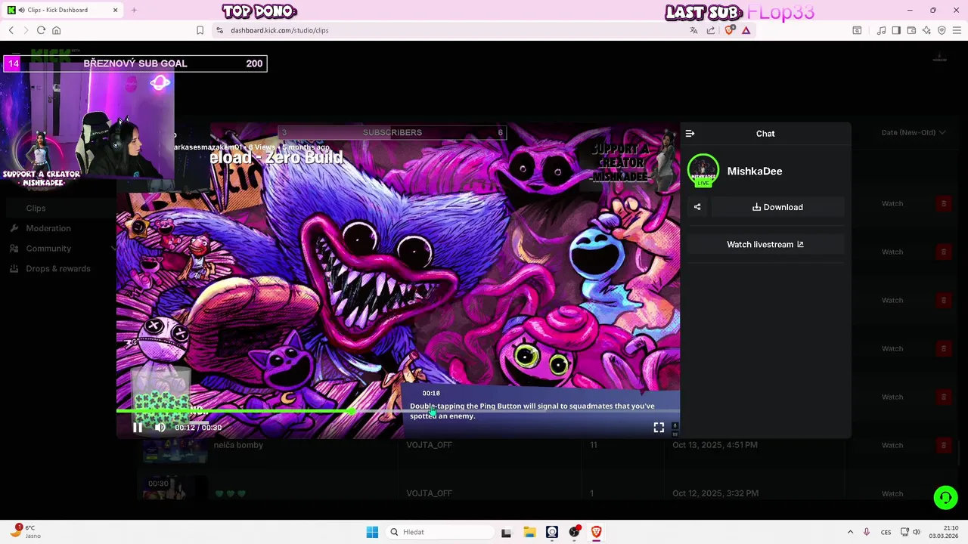Open the browser hamburger menu
968x544 pixels.
[x=957, y=30]
